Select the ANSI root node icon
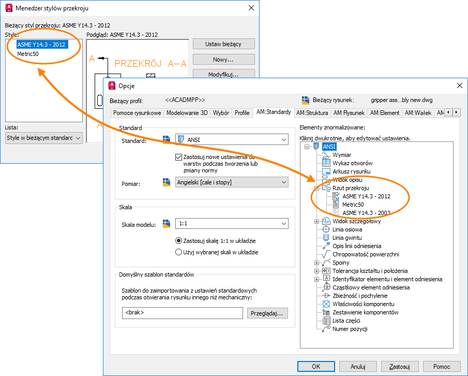Image resolution: width=468 pixels, height=376 pixels. point(316,147)
